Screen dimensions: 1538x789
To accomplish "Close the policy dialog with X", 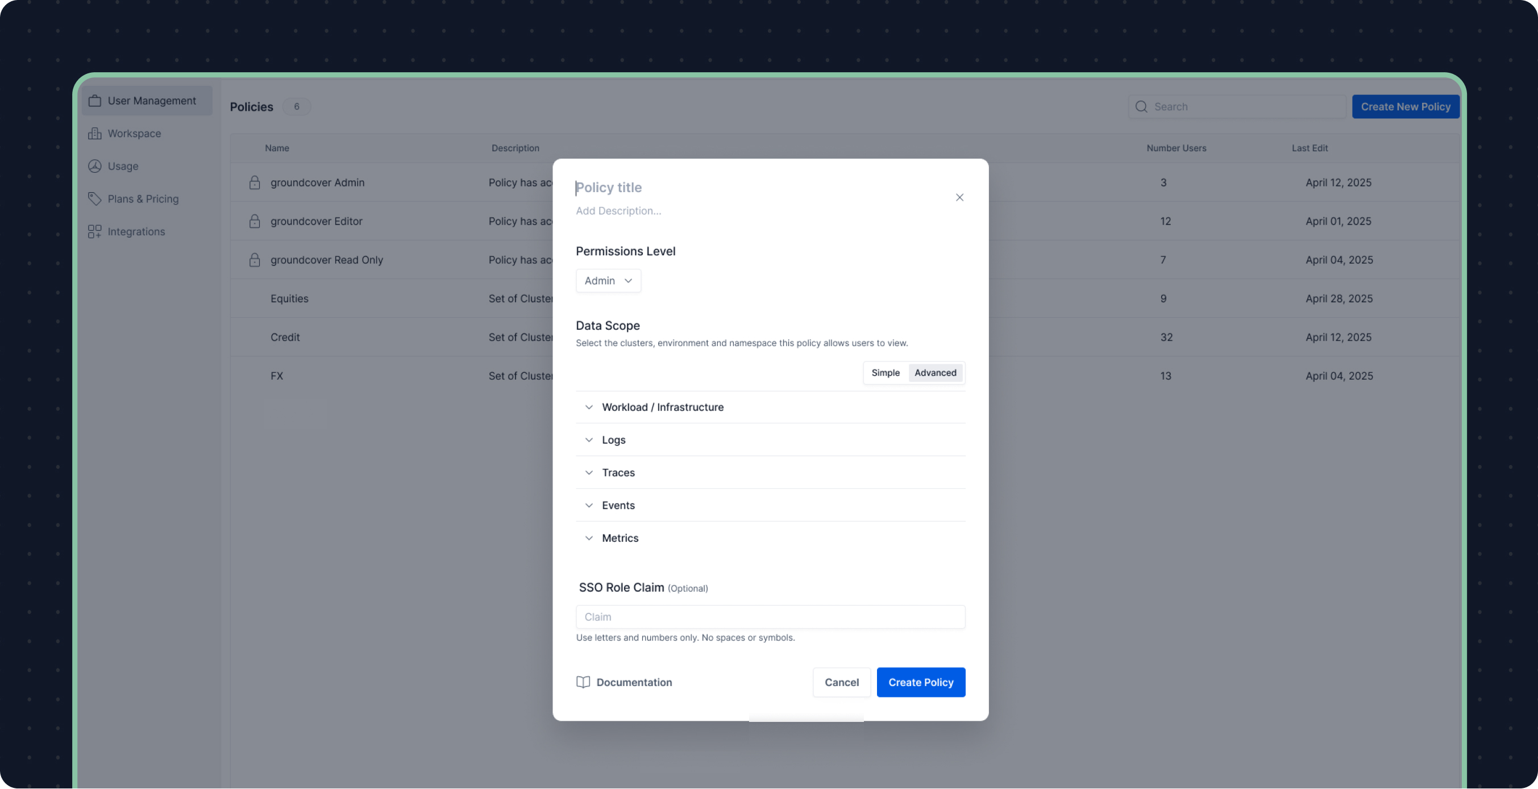I will coord(959,198).
